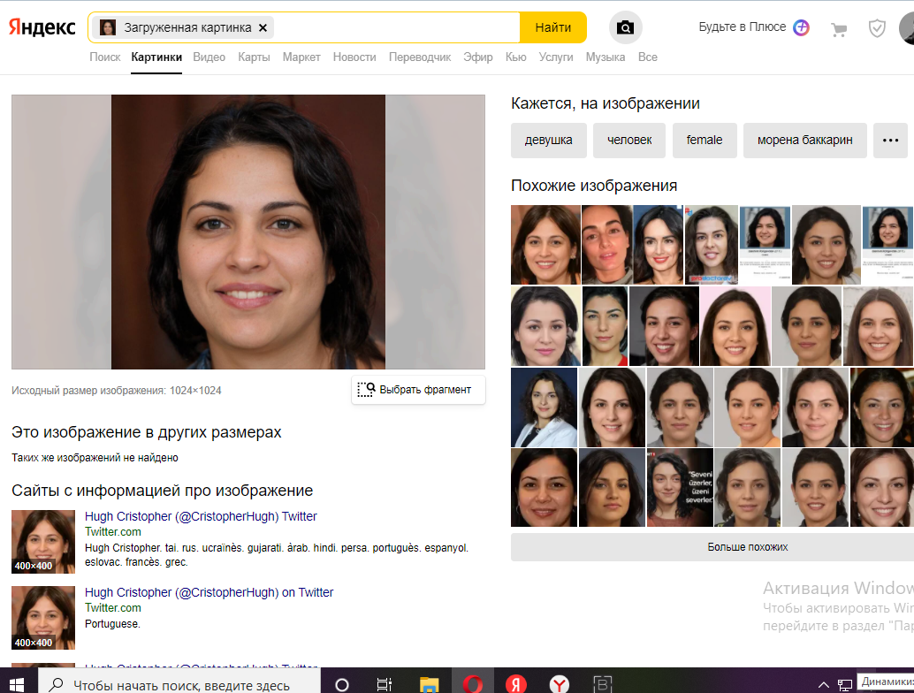Open Opera browser from taskbar
Image resolution: width=914 pixels, height=693 pixels.
tap(473, 683)
